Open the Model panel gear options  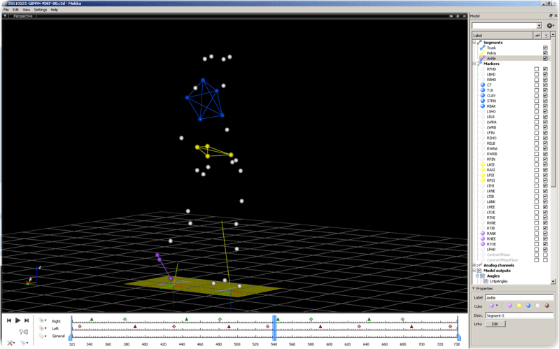[550, 26]
